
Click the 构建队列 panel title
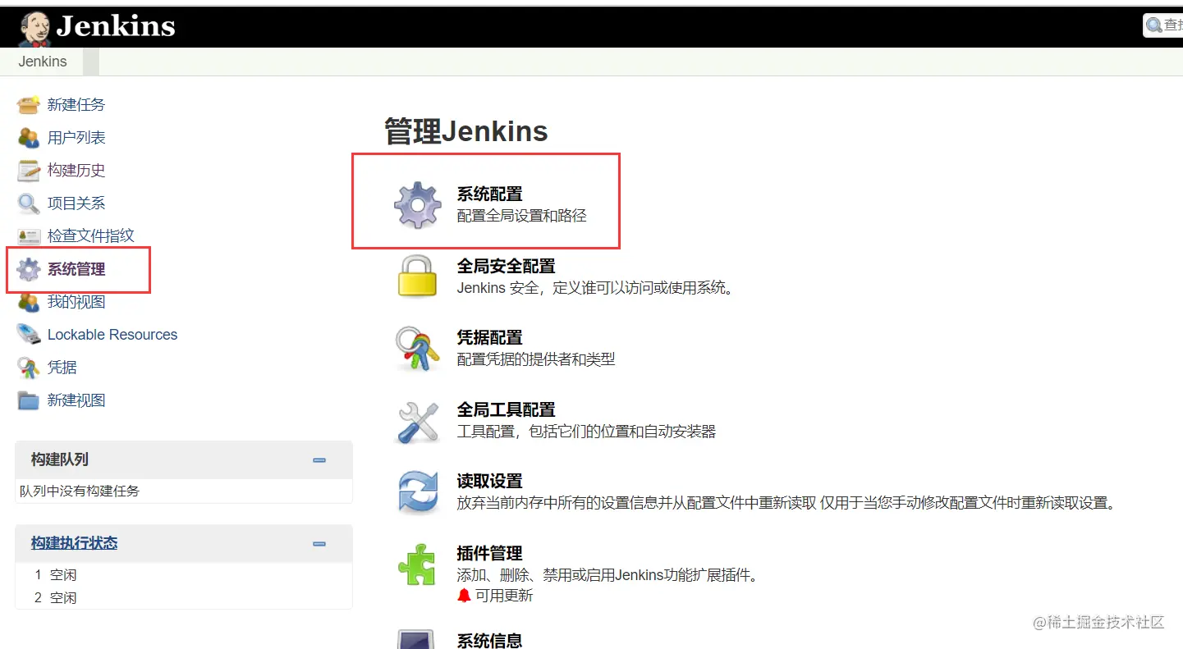60,460
